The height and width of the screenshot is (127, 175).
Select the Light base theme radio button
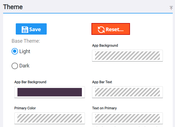click(x=15, y=51)
